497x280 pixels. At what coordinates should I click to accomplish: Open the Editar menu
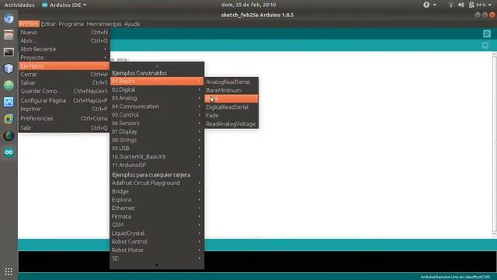pyautogui.click(x=48, y=24)
